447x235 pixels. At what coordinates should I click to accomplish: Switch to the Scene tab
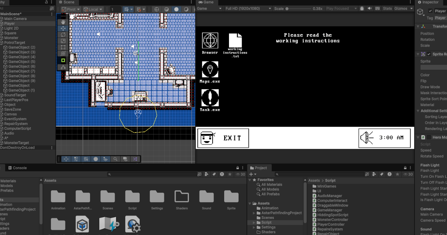click(66, 2)
